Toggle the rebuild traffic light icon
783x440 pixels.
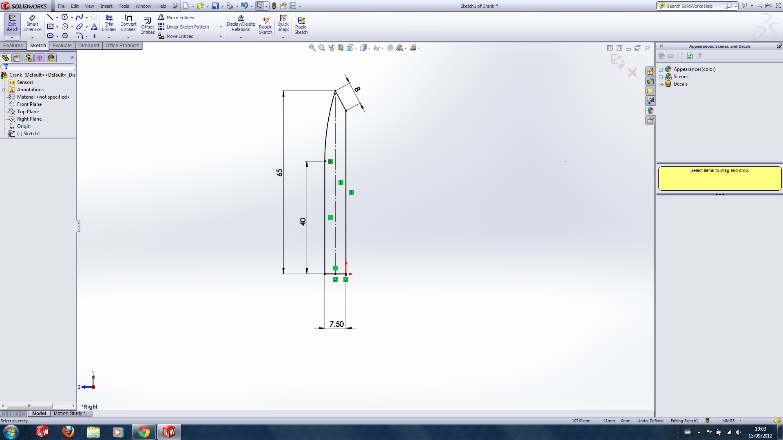[274, 6]
